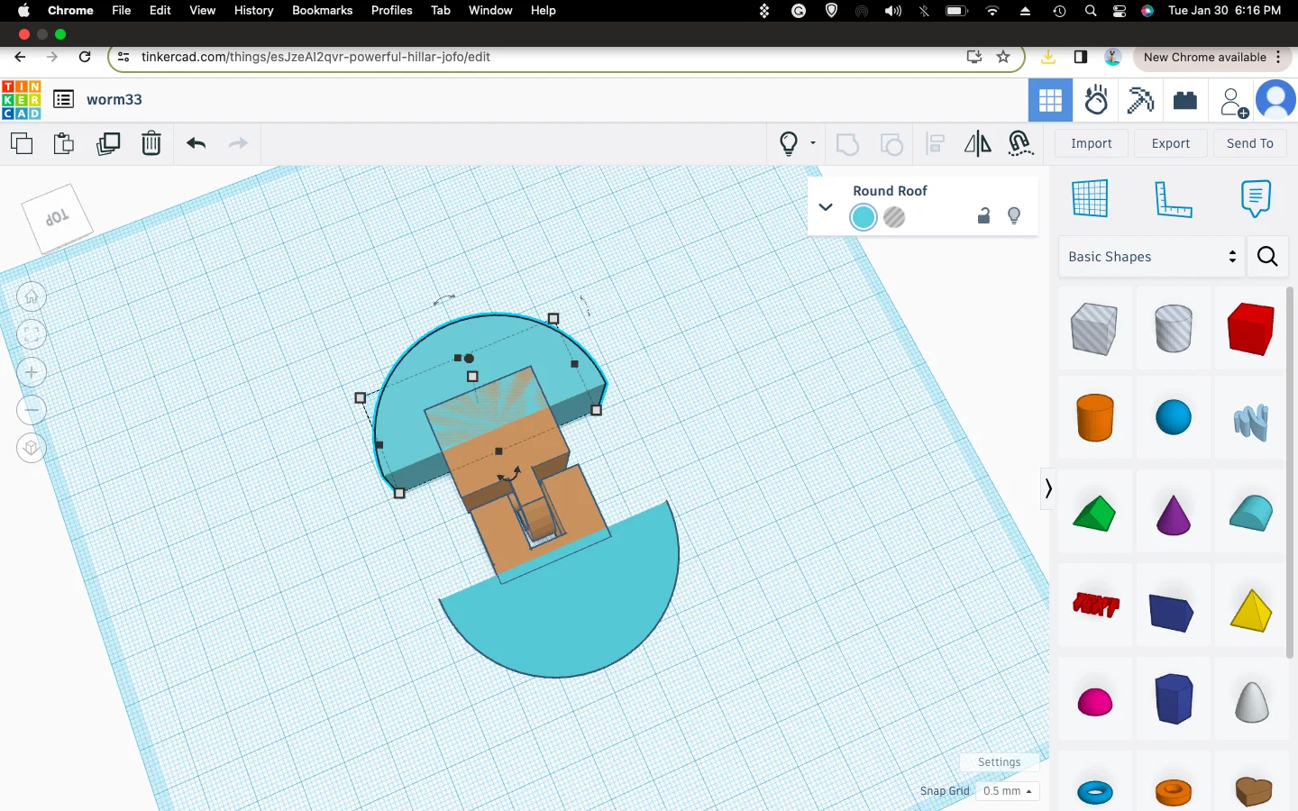
Task: Click the Home view icon
Action: click(x=32, y=296)
